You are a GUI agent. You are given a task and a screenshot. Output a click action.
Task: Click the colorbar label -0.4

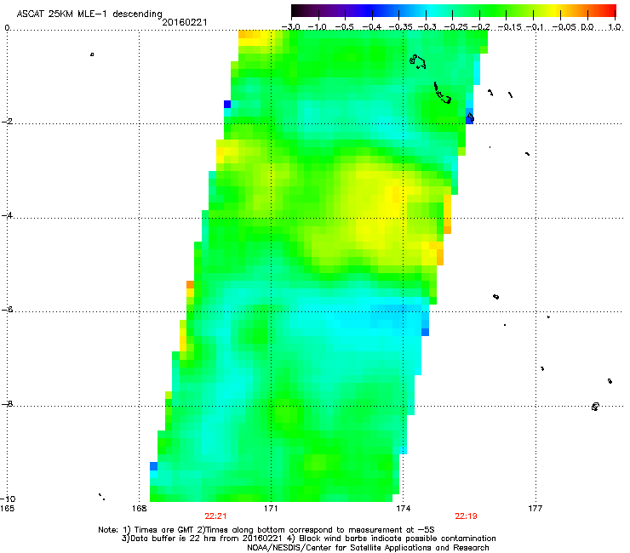pyautogui.click(x=372, y=27)
